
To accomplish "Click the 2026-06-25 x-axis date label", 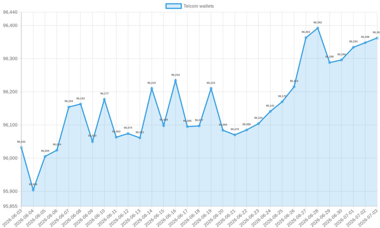I will 273,218.
